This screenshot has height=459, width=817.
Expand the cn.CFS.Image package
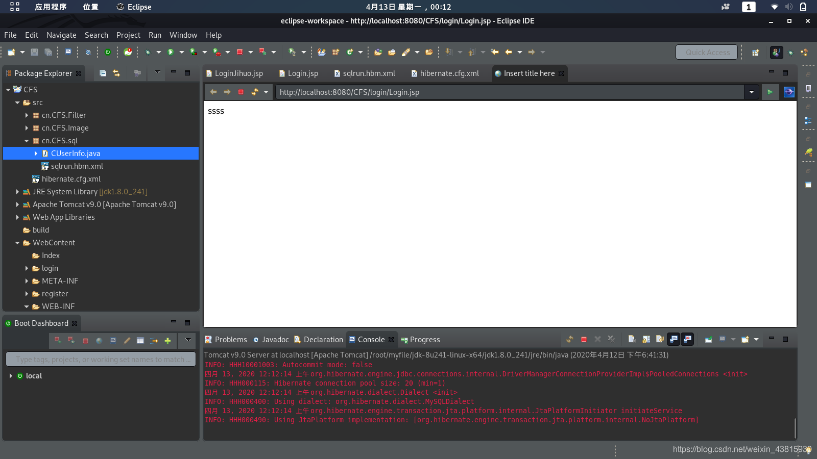point(27,128)
